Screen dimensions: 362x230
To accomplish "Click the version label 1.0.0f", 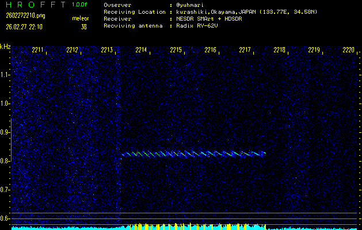I will click(x=79, y=5).
